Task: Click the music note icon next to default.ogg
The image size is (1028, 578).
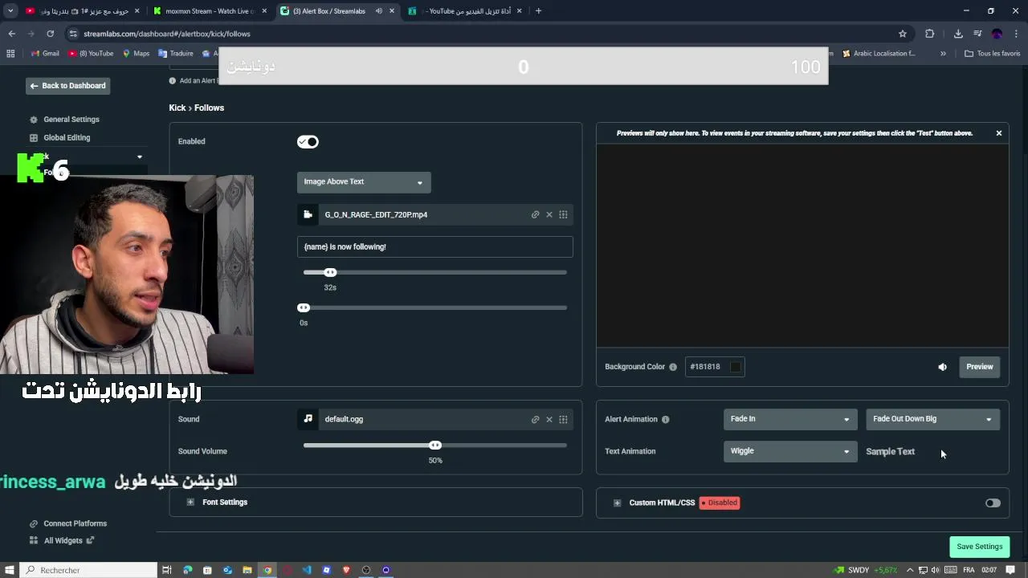Action: [308, 419]
